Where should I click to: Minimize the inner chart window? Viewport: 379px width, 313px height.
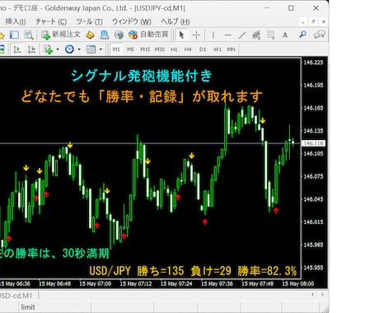pos(303,21)
